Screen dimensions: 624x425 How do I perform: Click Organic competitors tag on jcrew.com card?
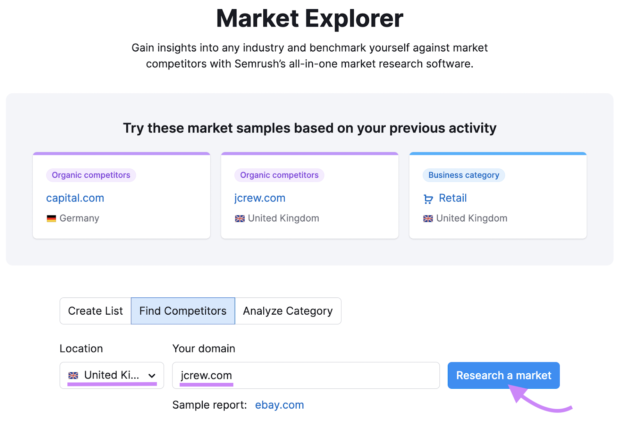(279, 175)
